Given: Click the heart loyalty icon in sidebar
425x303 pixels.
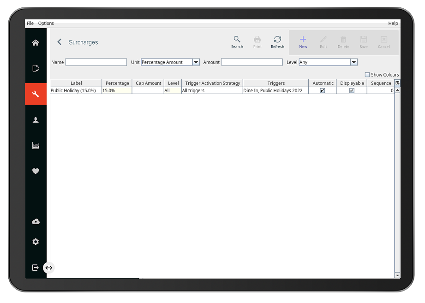Looking at the screenshot, I should tap(36, 171).
